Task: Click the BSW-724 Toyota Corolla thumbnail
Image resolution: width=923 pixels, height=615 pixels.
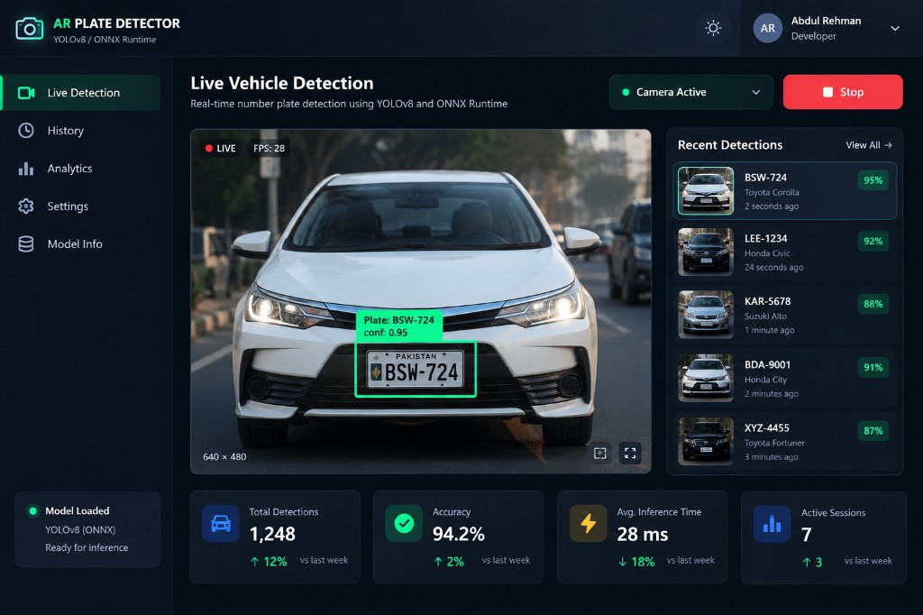Action: pyautogui.click(x=706, y=191)
